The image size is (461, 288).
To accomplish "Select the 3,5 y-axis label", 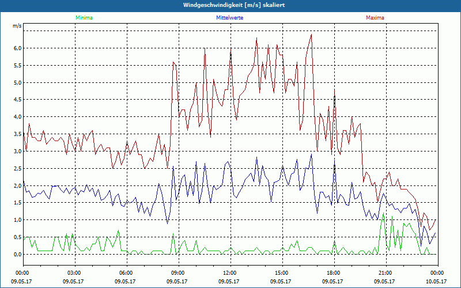I will [x=17, y=134].
